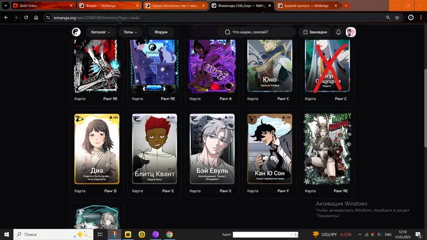The image size is (427, 240).
Task: Show hidden system tray icons
Action: (x=360, y=234)
